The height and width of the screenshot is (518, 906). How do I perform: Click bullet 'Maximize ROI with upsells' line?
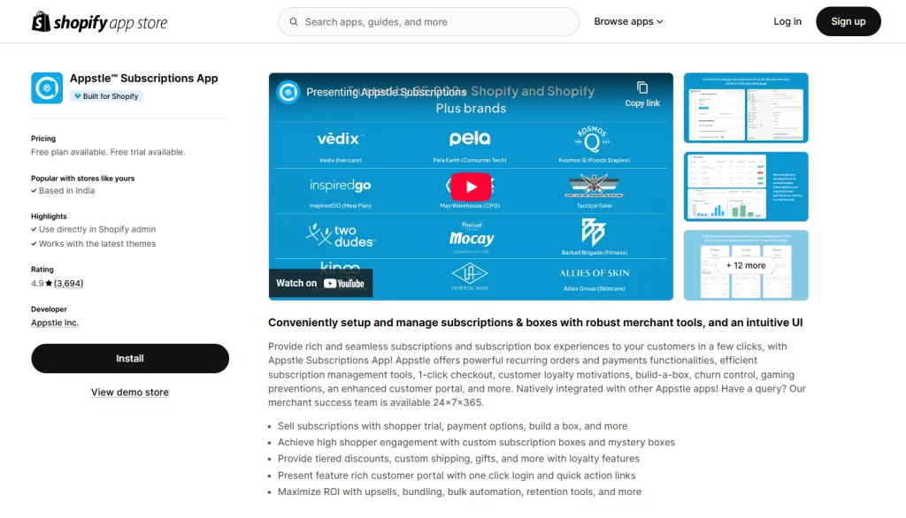[x=459, y=492]
